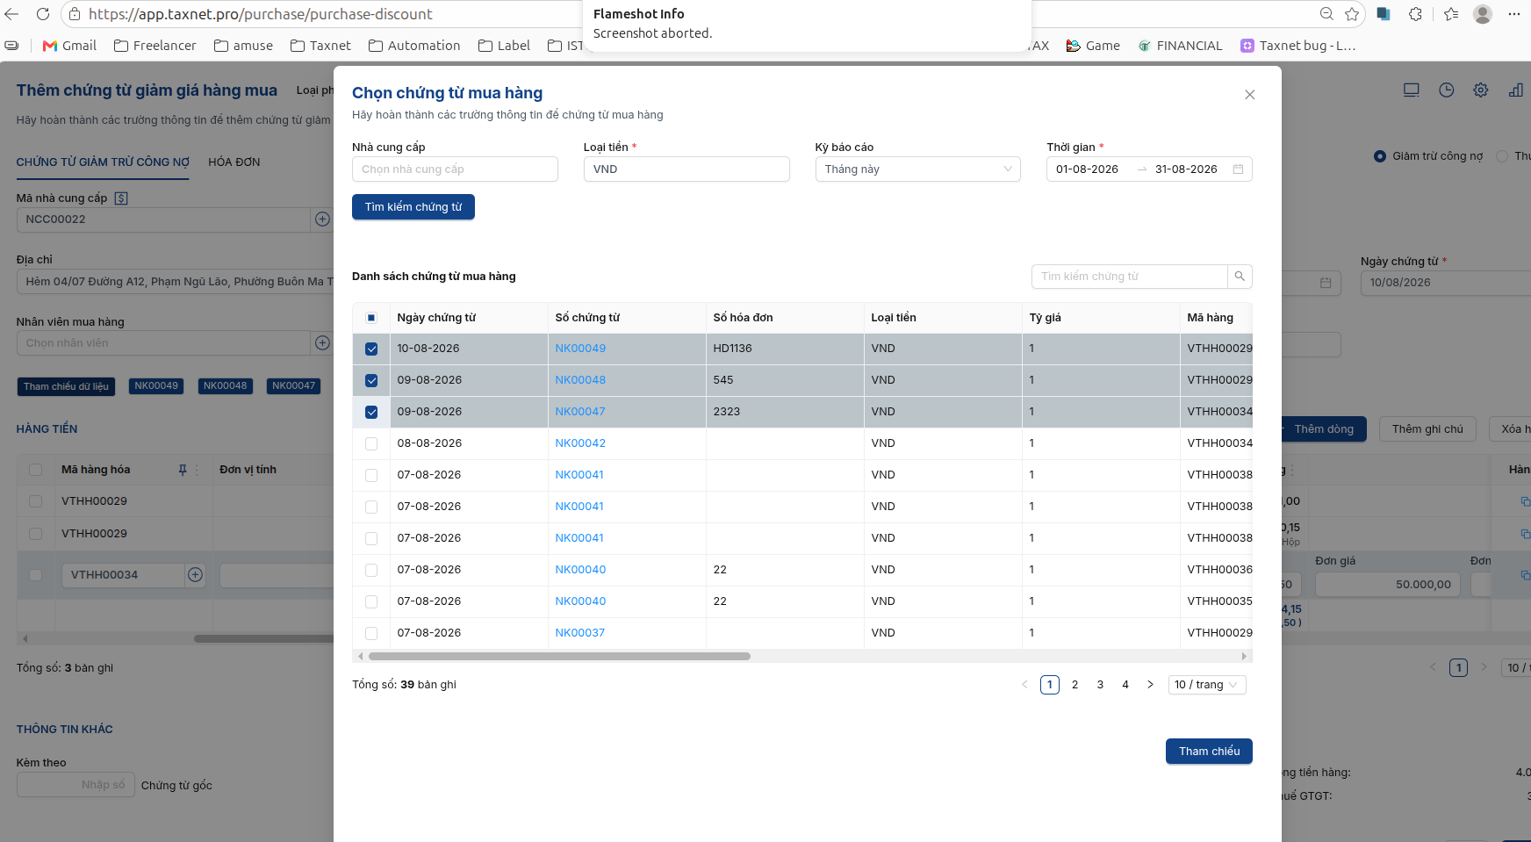Open the 10 / trang page size dropdown
Screen dimensions: 1531x842
pos(1207,685)
